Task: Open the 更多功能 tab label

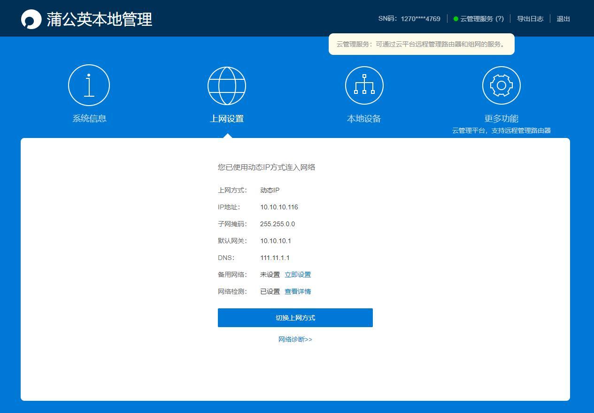Action: (501, 119)
